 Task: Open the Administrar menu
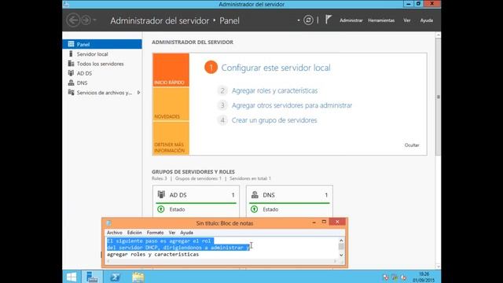(351, 20)
